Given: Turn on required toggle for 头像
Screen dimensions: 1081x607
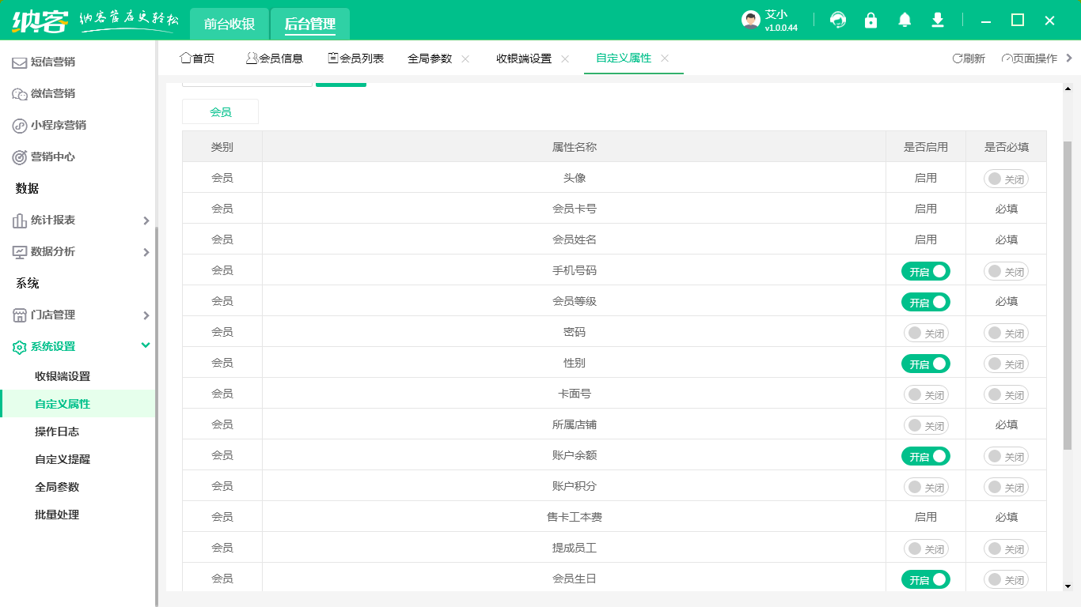Looking at the screenshot, I should point(1006,179).
